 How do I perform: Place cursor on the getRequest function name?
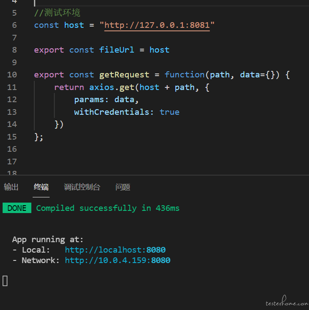point(124,75)
